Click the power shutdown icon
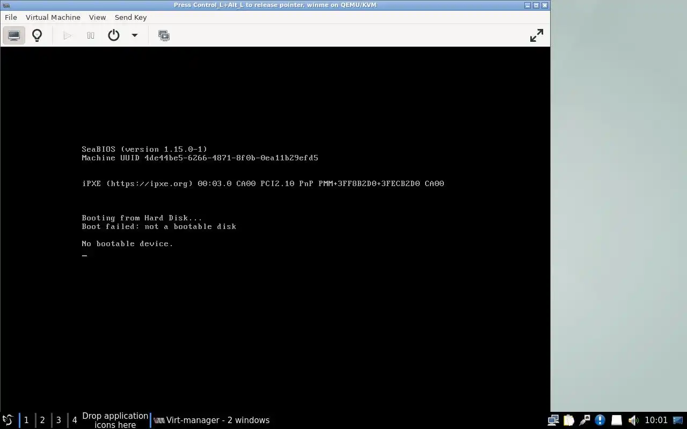 (114, 35)
